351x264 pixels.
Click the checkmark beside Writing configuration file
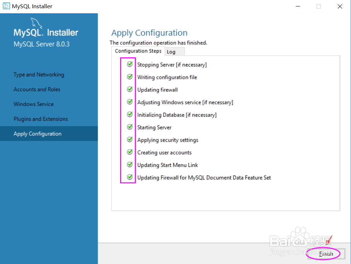click(x=129, y=76)
